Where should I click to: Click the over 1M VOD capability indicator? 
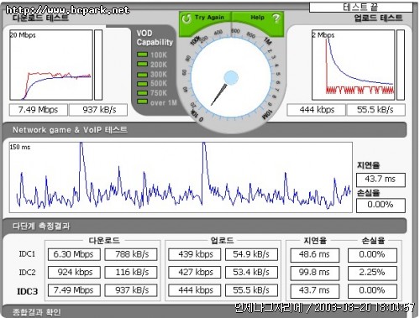[x=142, y=102]
